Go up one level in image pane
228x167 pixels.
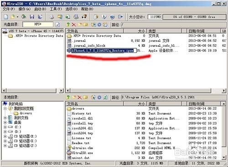[68, 25]
